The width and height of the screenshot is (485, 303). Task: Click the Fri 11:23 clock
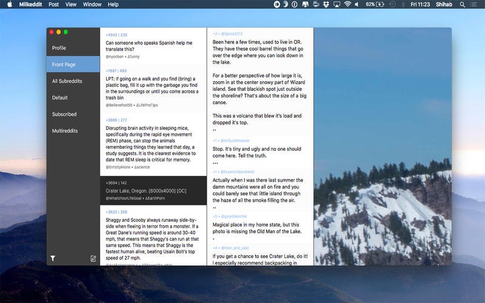[x=420, y=4]
